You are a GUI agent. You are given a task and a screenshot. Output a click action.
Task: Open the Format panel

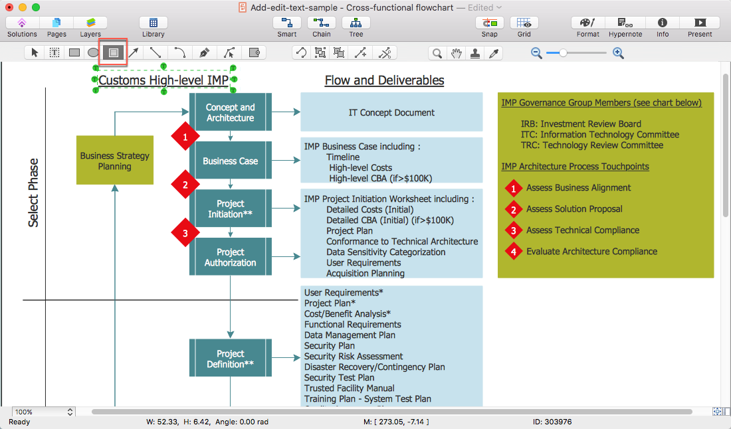tap(588, 27)
